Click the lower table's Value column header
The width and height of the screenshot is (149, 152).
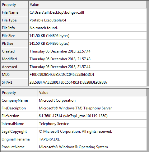pos(92,93)
